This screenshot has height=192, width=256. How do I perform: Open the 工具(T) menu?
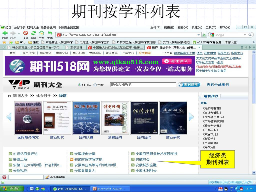[x=211, y=27]
